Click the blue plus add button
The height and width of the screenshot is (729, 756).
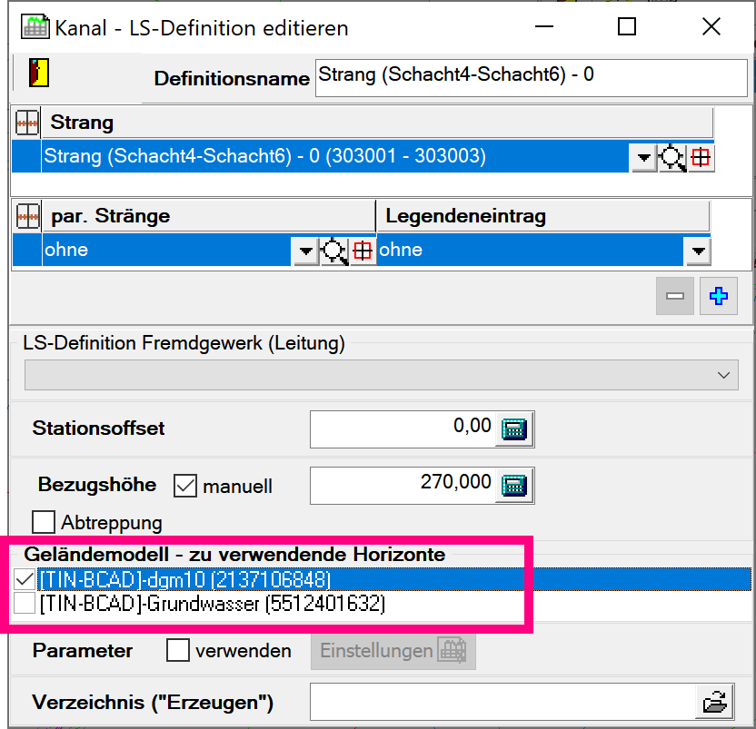click(718, 297)
